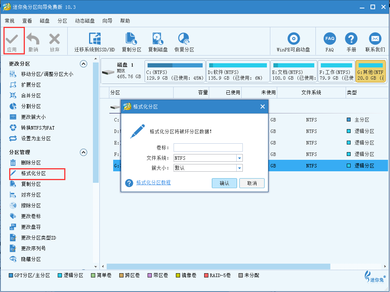Click the sidebar vertical scrollbar thumb
Image resolution: width=390 pixels, height=292 pixels.
coord(96,122)
